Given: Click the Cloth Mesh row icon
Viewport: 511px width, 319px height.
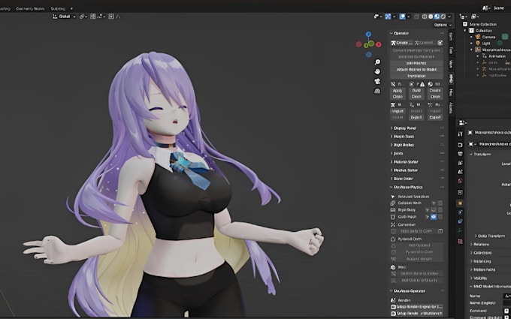Looking at the screenshot, I should [x=393, y=217].
